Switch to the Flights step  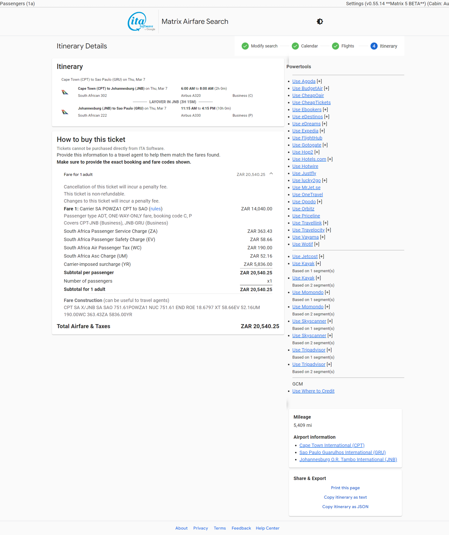tap(348, 46)
